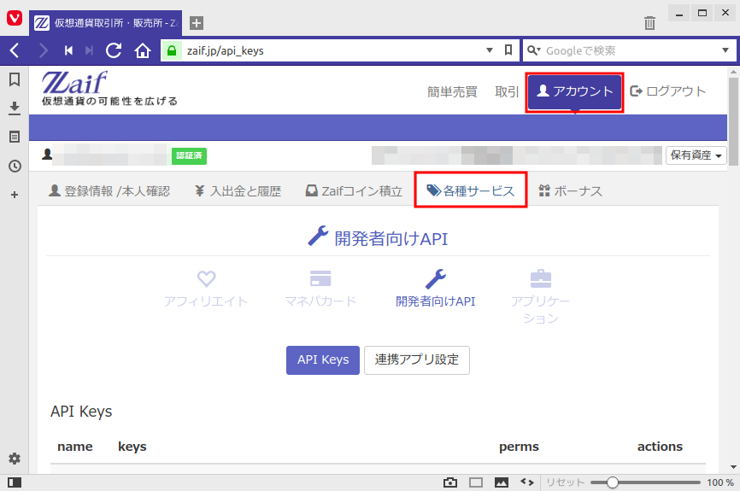Adjust the page zoom slider
The height and width of the screenshot is (491, 740).
612,482
